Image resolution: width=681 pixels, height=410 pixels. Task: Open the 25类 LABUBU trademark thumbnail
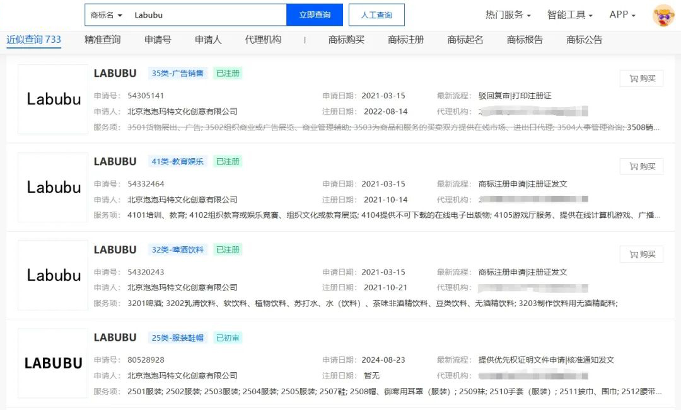click(x=54, y=363)
